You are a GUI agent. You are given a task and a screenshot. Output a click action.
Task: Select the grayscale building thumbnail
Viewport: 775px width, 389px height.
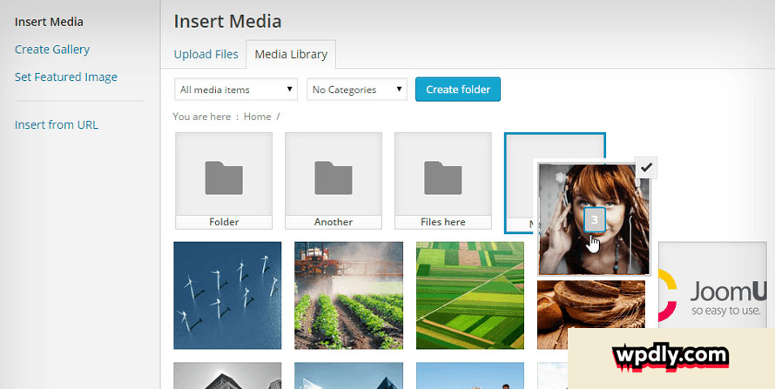coord(227,376)
